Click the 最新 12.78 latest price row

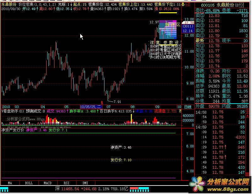click(221, 41)
